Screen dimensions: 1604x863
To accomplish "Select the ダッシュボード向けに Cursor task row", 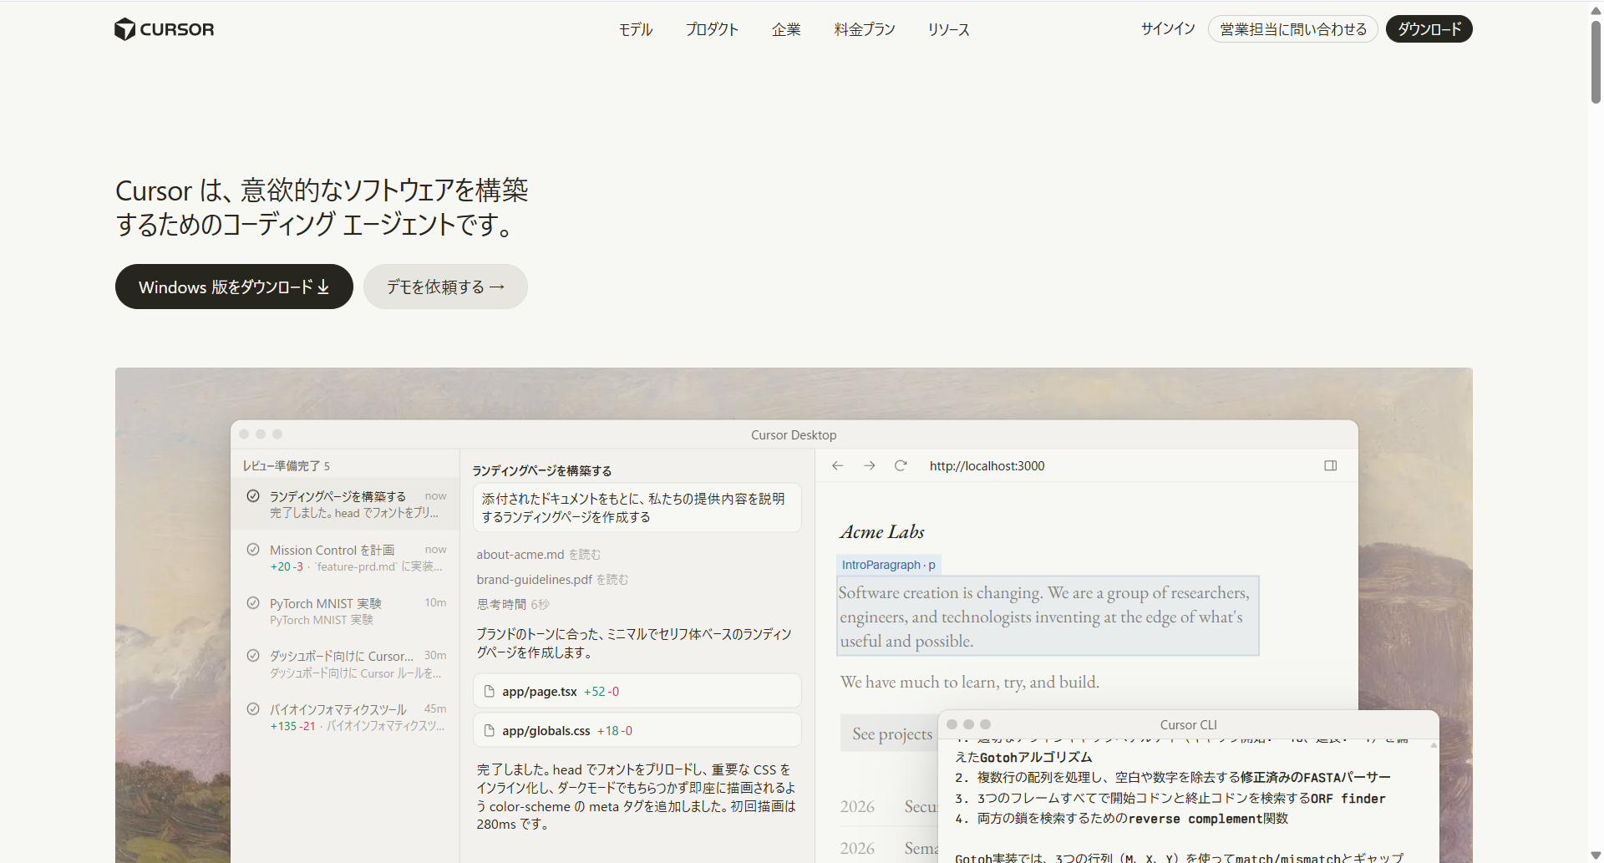I will click(x=345, y=664).
